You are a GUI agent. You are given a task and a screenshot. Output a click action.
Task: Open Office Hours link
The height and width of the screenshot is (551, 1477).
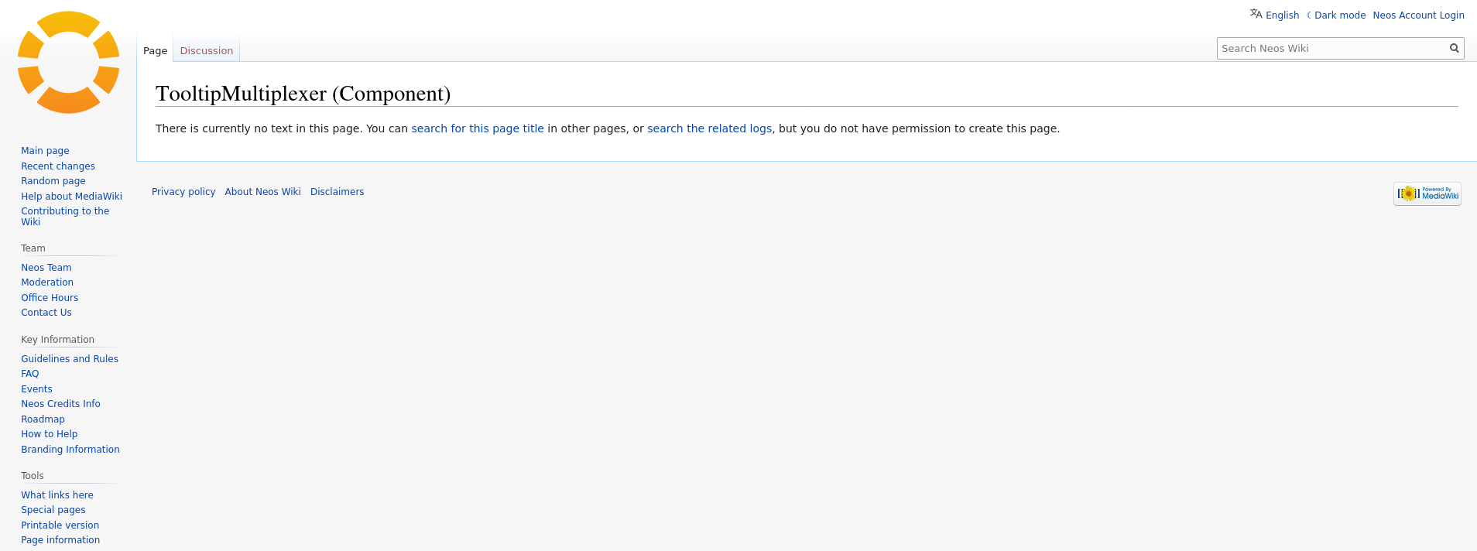[50, 298]
